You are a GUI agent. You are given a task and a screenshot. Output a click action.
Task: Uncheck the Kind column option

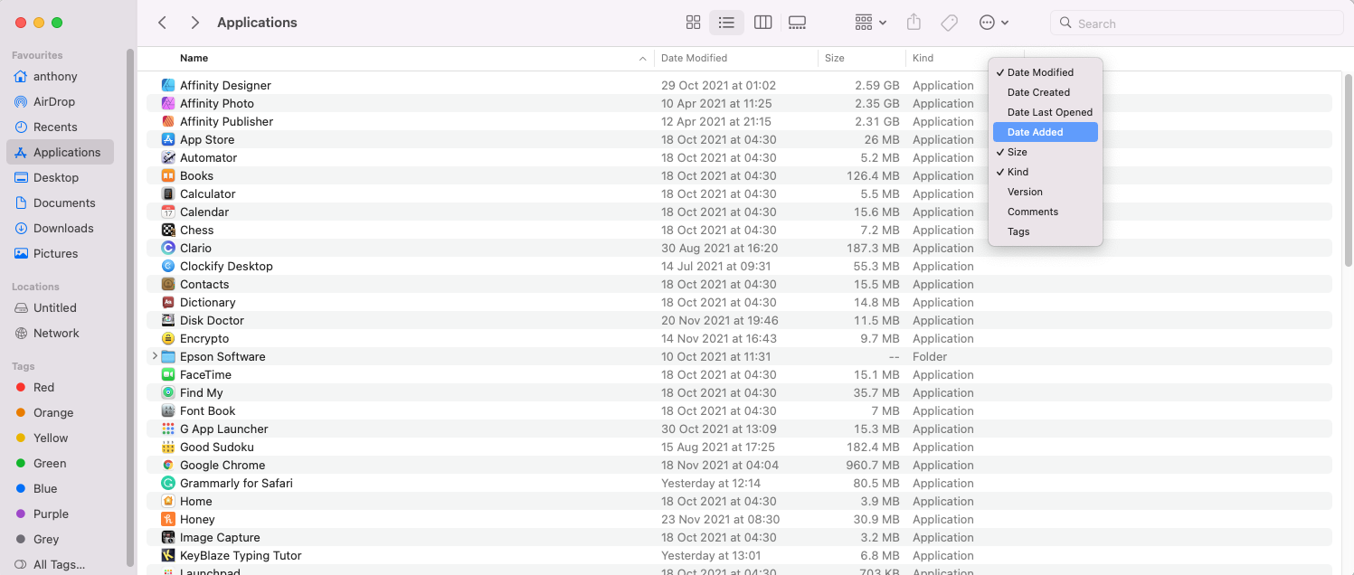[1046, 172]
